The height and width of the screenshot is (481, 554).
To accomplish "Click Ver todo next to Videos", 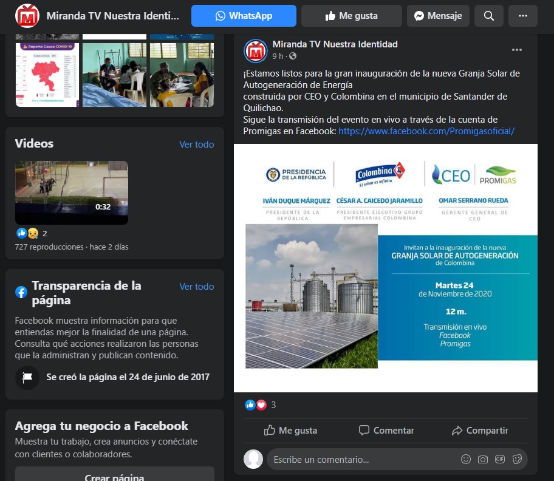I will pyautogui.click(x=196, y=145).
